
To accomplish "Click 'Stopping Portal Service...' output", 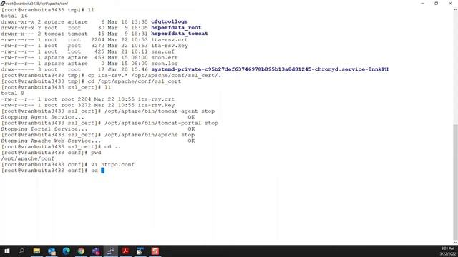I will [x=44, y=128].
